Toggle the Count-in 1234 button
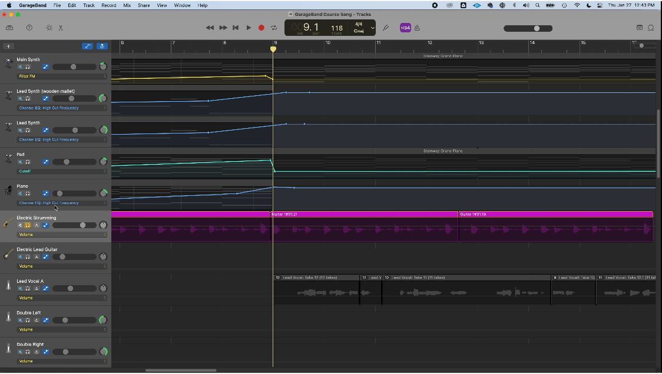Image resolution: width=662 pixels, height=374 pixels. (x=405, y=28)
